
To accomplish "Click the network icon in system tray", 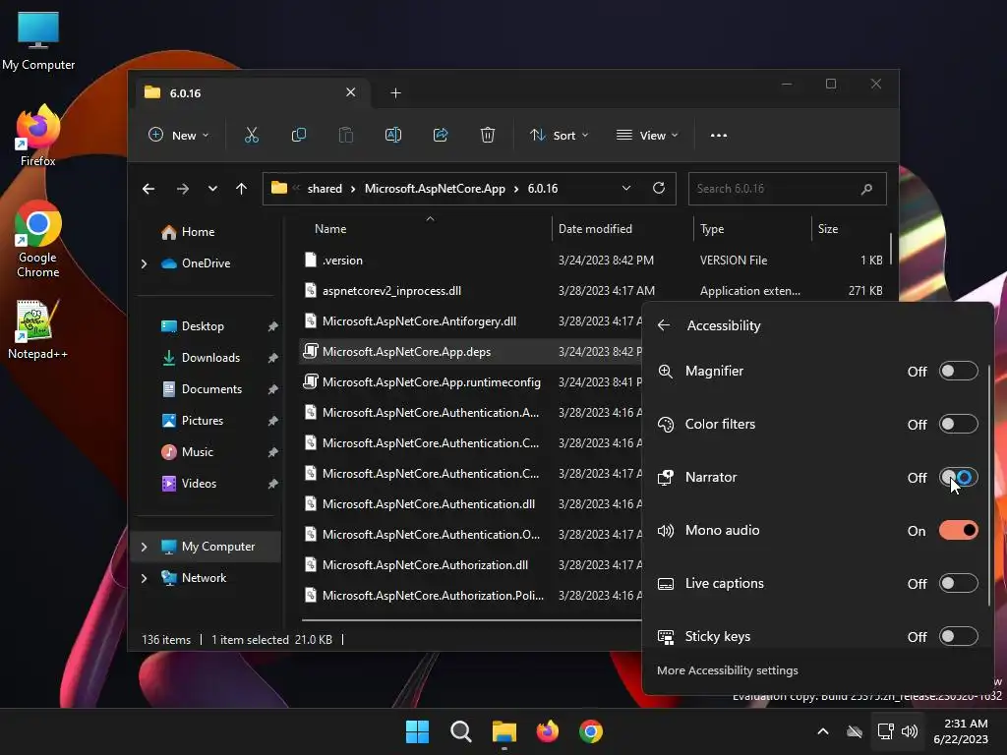I will 886,731.
